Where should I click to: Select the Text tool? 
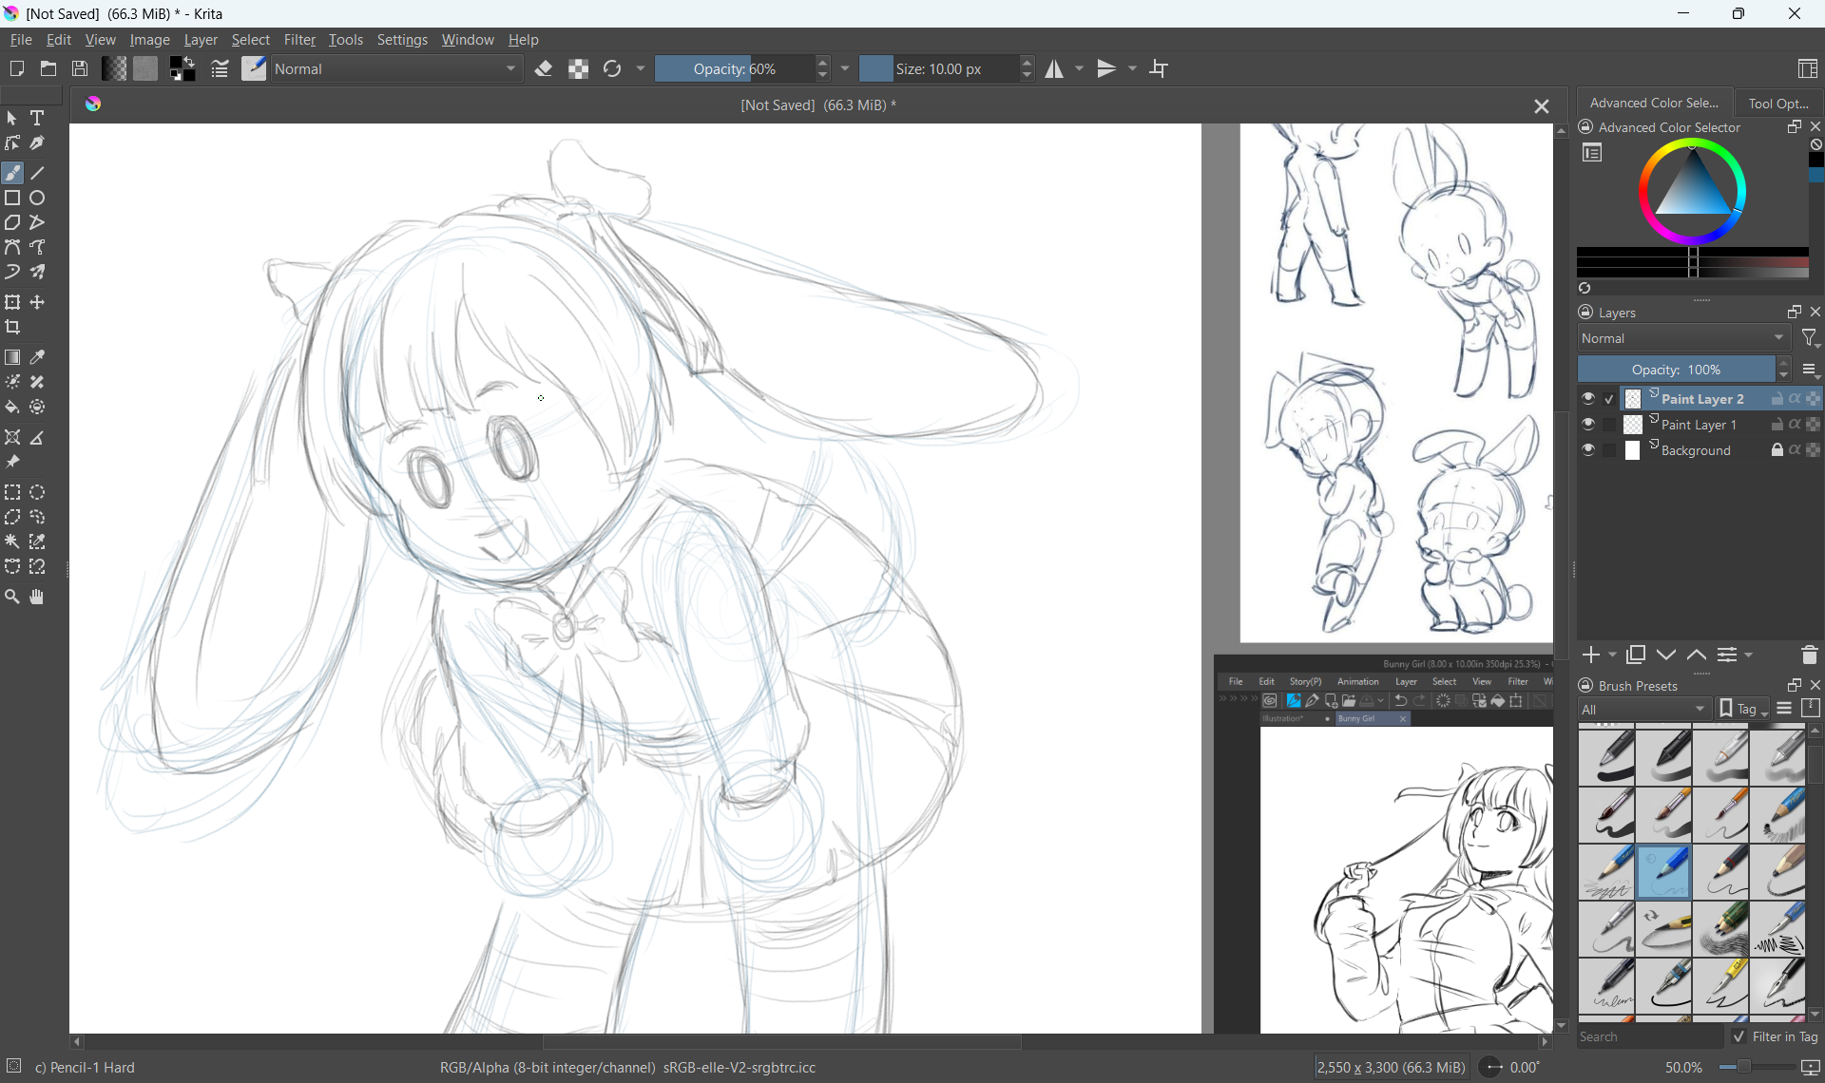click(38, 118)
